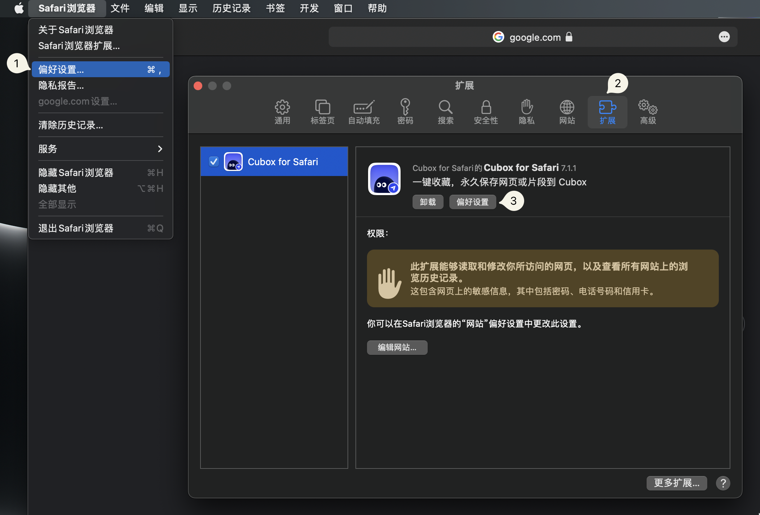Open Cubox extension Preferences (偏好设置) button

coord(472,202)
